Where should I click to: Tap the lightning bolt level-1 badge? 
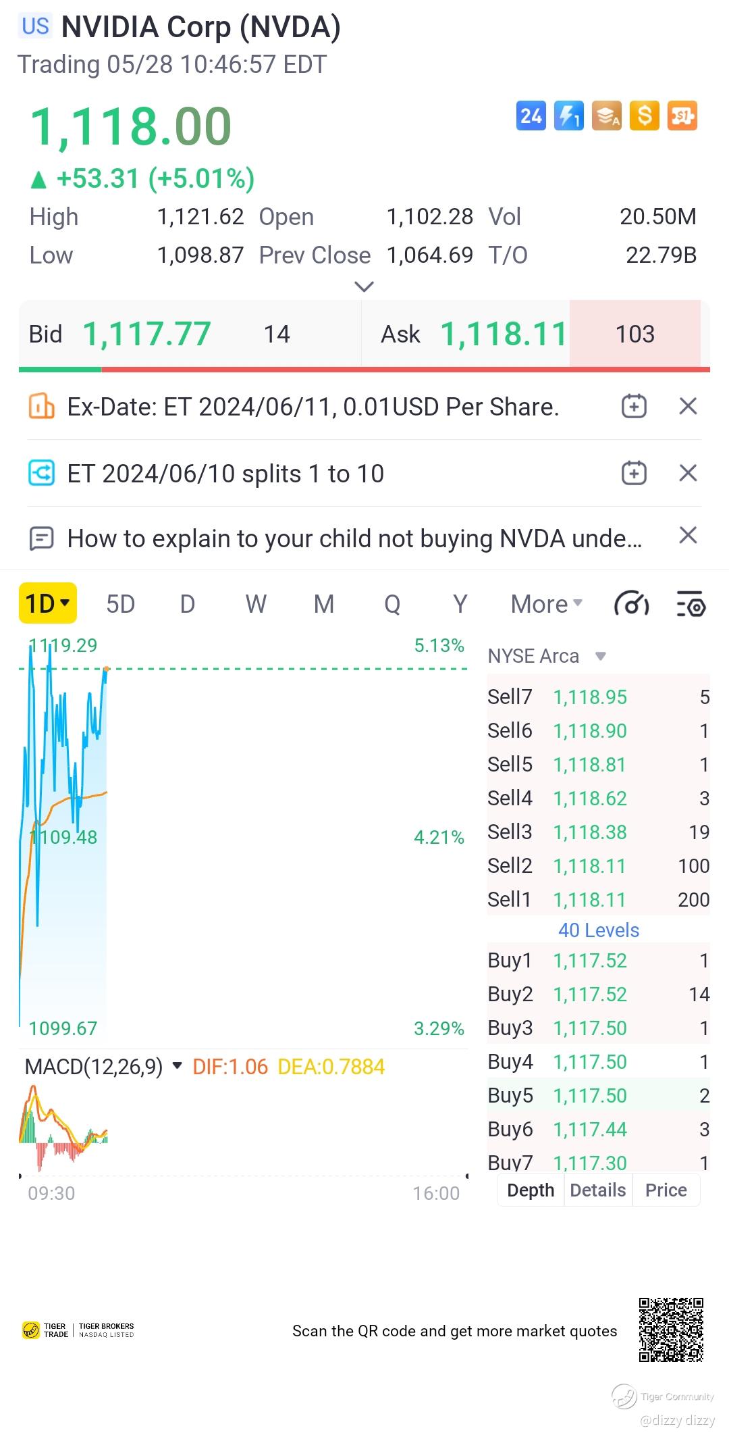tap(568, 116)
